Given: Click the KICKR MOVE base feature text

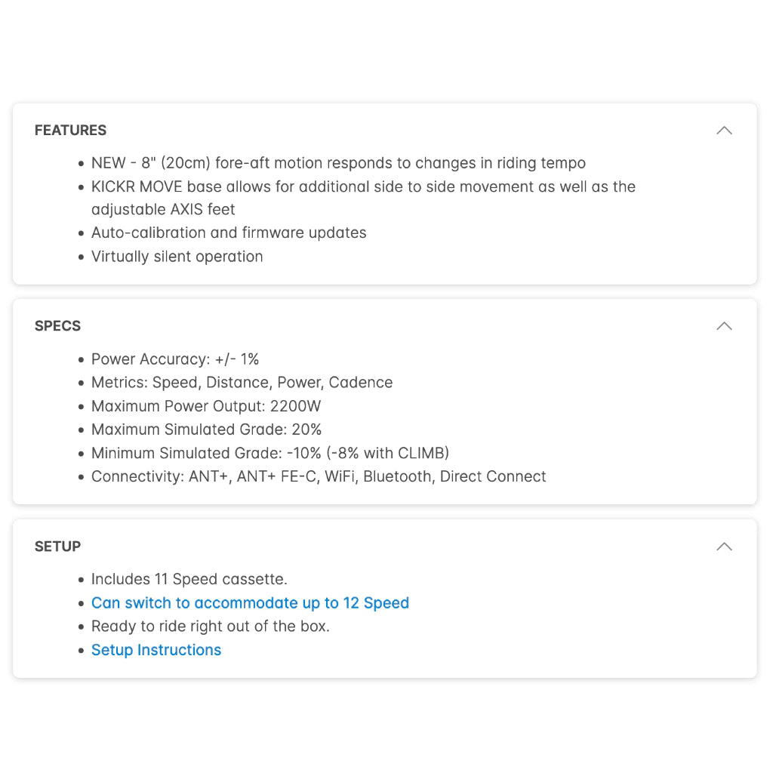Looking at the screenshot, I should [363, 186].
